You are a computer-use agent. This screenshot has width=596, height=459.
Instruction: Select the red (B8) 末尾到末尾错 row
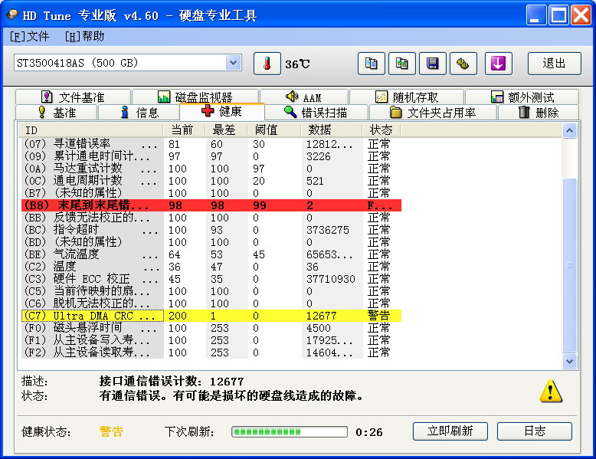[211, 205]
